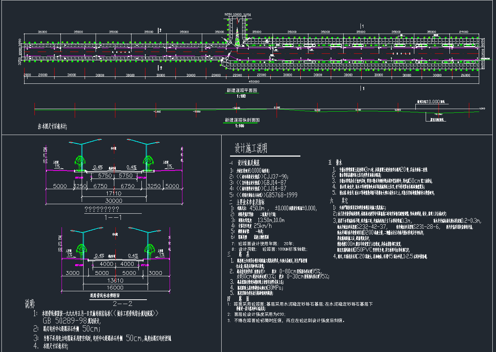Click the 1--1 section label
This screenshot has width=496, height=352.
(113, 217)
